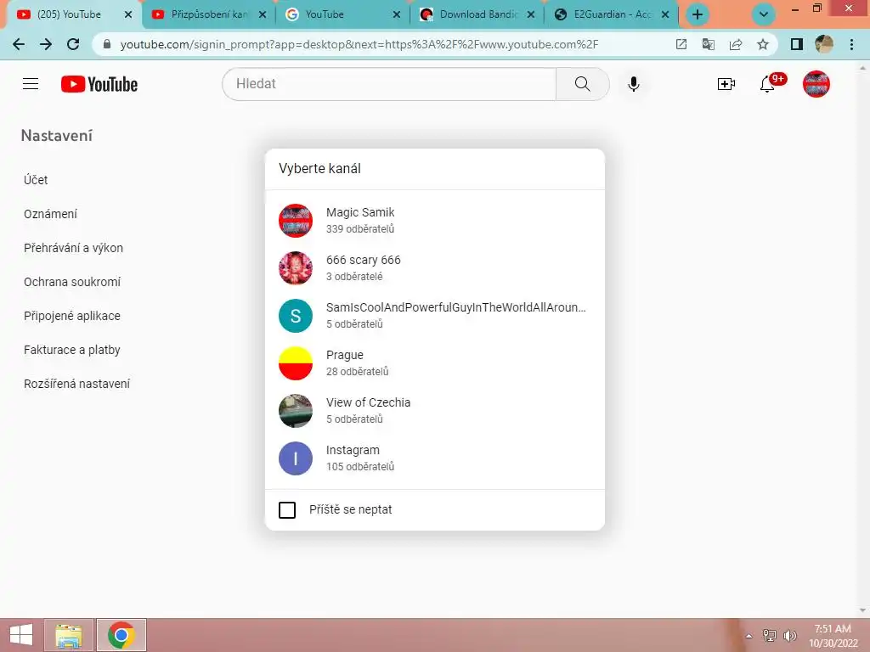Select the Prague channel
The width and height of the screenshot is (870, 652).
click(x=434, y=363)
